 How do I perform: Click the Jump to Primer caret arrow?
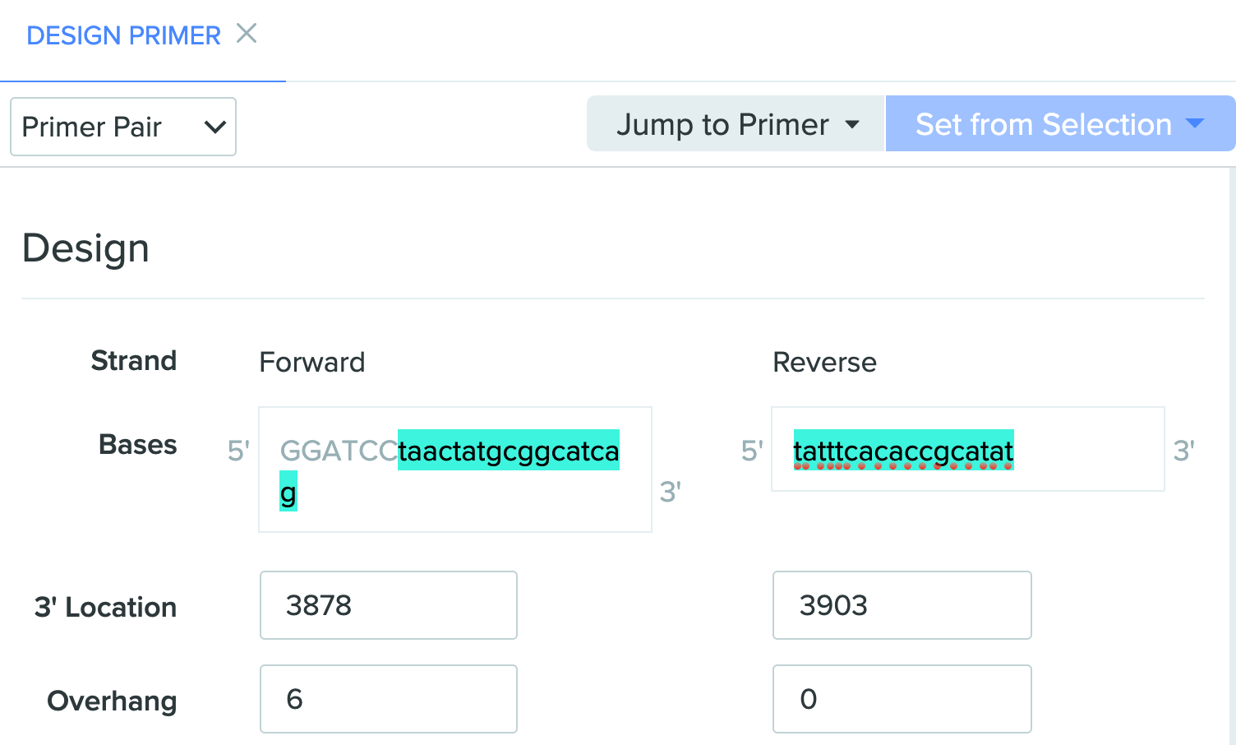coord(852,125)
